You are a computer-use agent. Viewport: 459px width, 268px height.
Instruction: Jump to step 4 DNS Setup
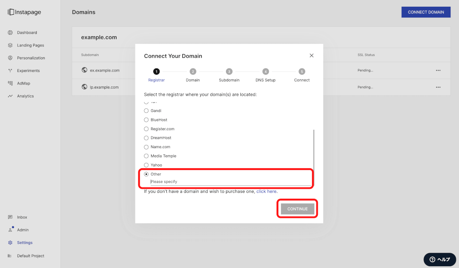[265, 72]
